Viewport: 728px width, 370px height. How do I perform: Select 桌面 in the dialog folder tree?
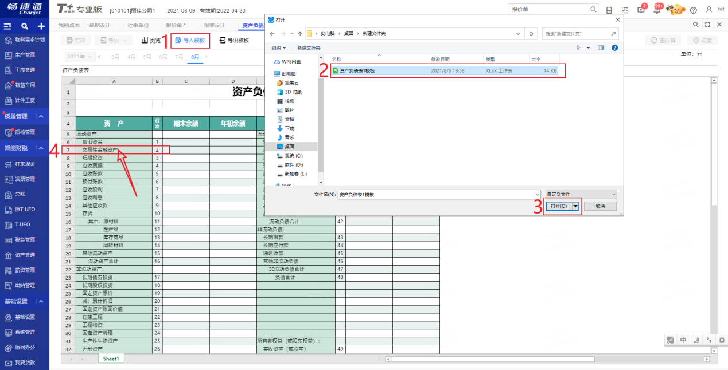pos(289,147)
